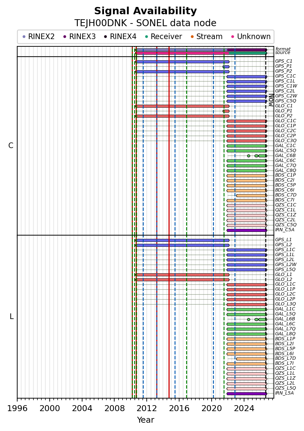Click the GPS_L1 row label
The width and height of the screenshot is (304, 431).
coord(283,240)
